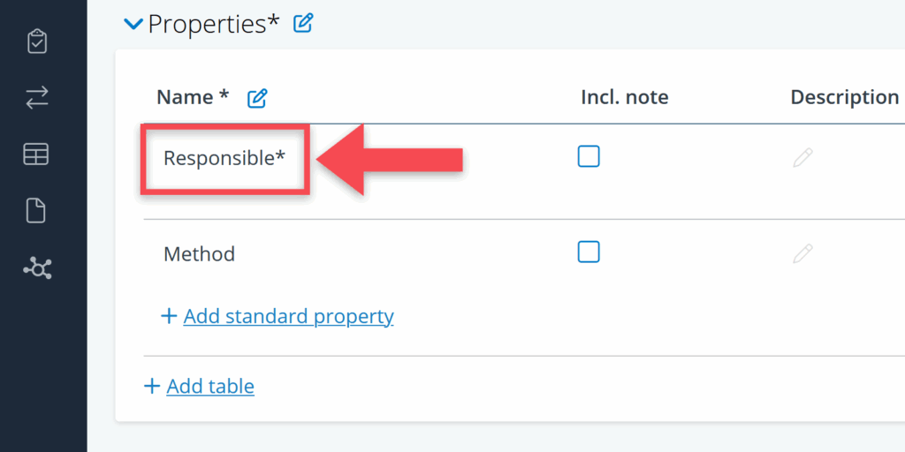The width and height of the screenshot is (905, 452).
Task: Open the network graph sidebar icon
Action: [x=37, y=268]
